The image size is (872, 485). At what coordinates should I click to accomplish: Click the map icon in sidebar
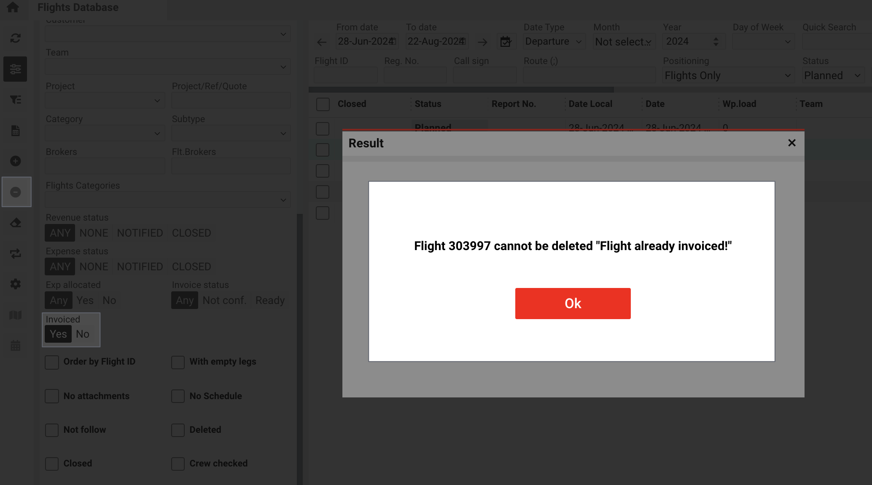(16, 315)
